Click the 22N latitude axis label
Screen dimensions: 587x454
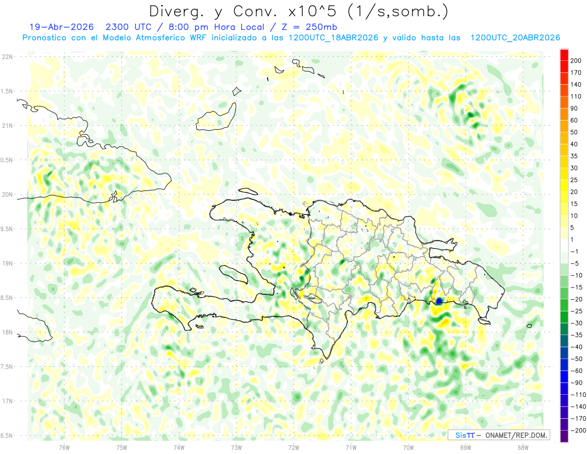point(7,57)
